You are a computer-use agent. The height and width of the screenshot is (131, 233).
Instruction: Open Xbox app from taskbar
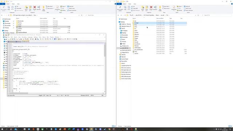[42, 129]
